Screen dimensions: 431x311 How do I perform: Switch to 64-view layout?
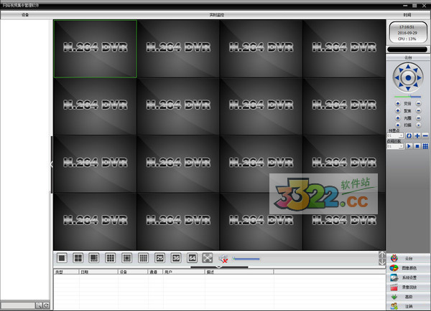[192, 258]
